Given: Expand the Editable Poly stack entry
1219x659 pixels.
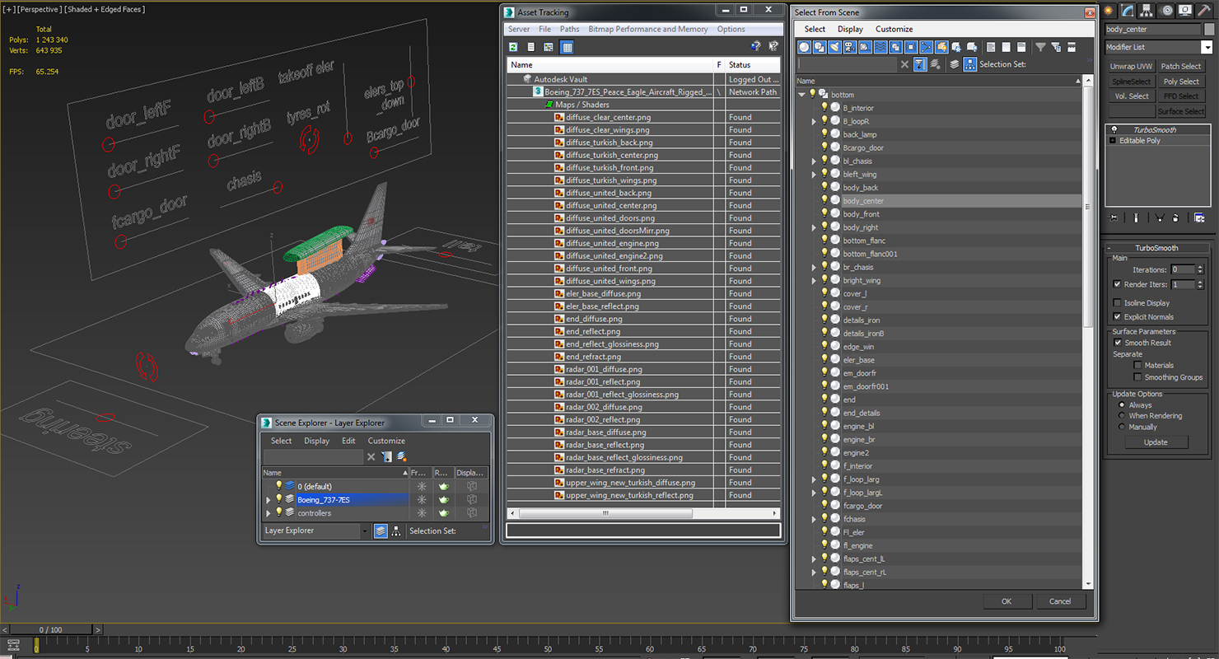Looking at the screenshot, I should coord(1113,141).
